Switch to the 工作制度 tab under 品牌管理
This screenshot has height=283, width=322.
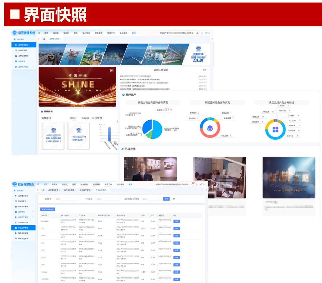point(85,118)
